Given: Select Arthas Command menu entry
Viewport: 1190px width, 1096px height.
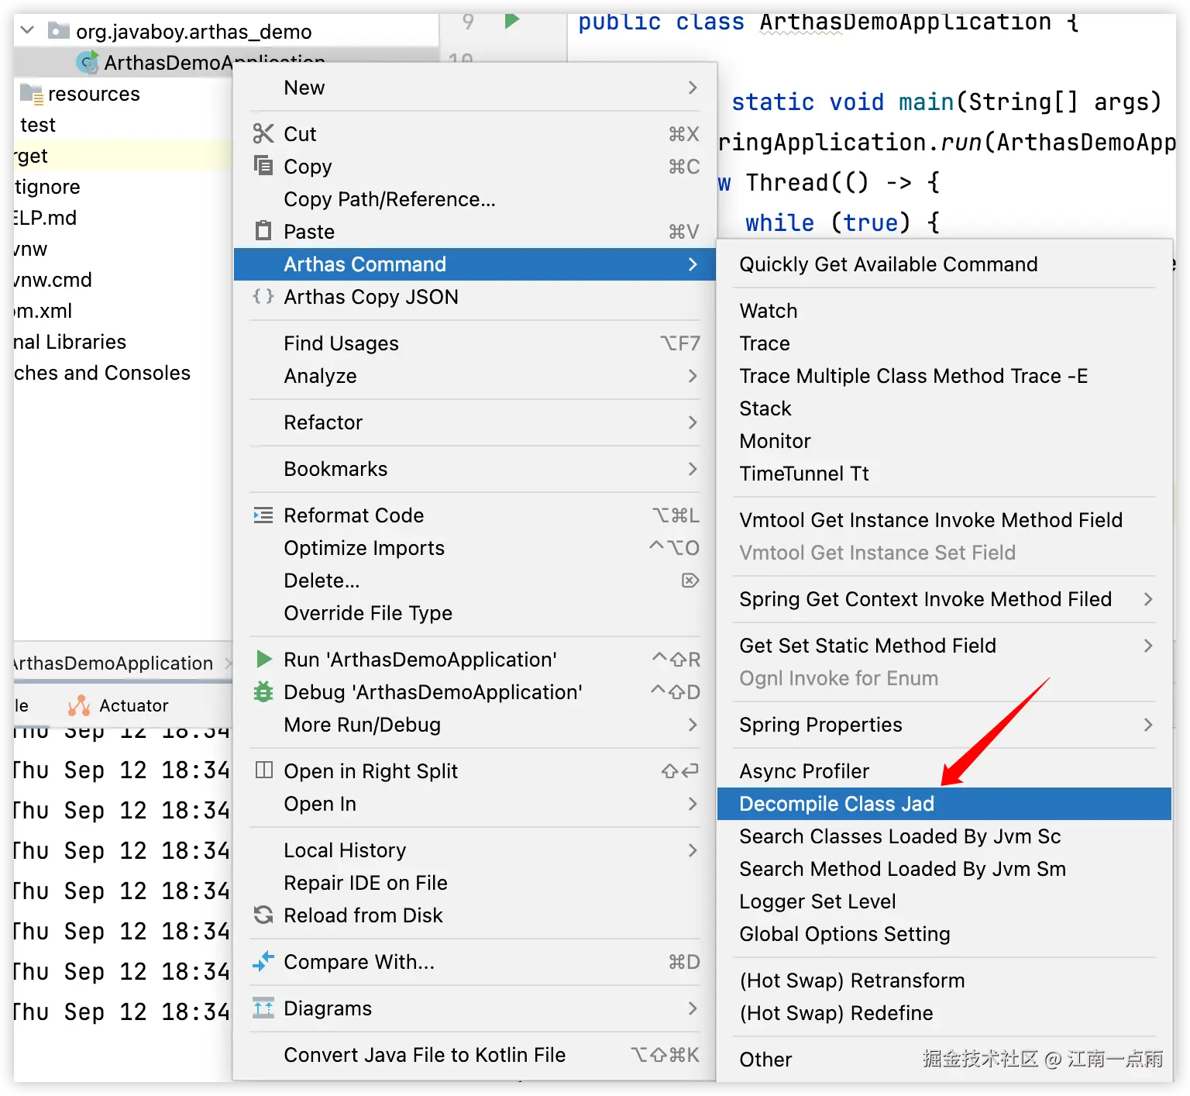Looking at the screenshot, I should 474,264.
